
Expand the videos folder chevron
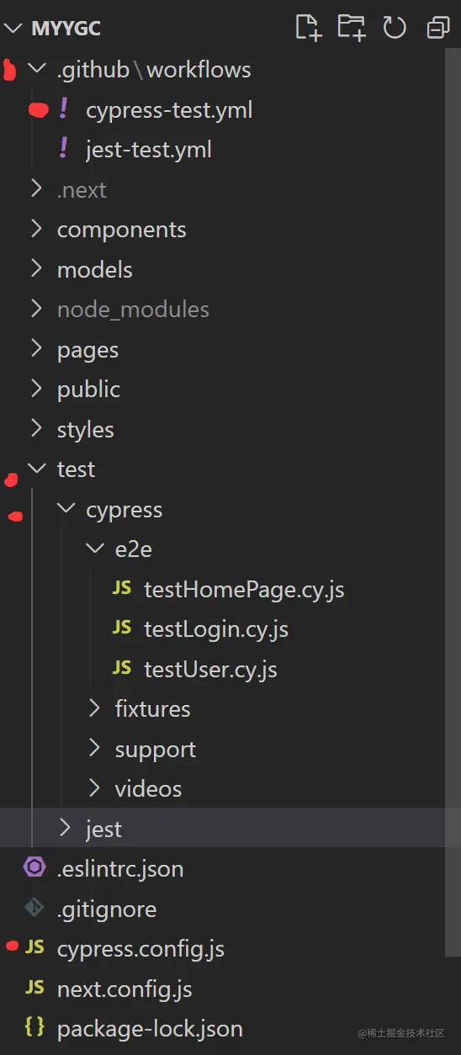click(94, 787)
